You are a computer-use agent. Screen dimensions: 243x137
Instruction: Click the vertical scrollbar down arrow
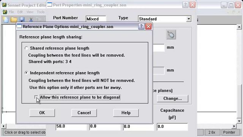coord(239,121)
